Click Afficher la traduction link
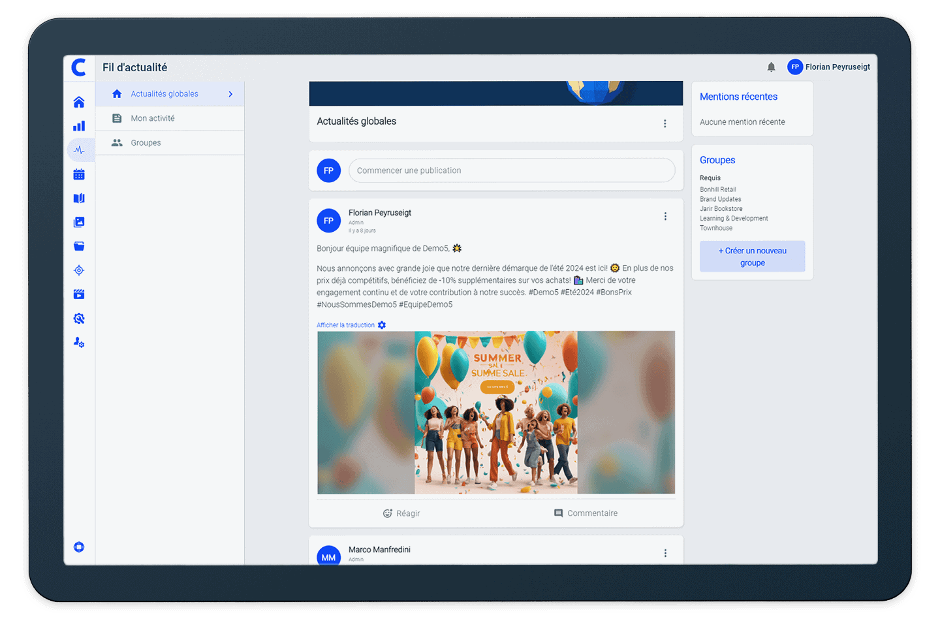 [x=345, y=325]
